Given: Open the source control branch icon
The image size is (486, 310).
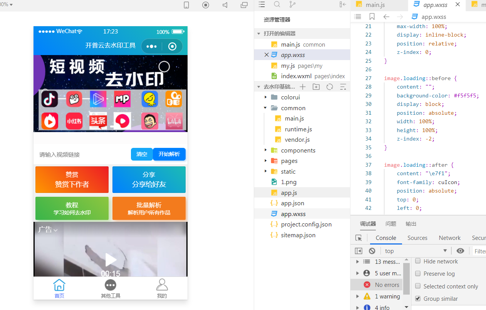Looking at the screenshot, I should 292,5.
